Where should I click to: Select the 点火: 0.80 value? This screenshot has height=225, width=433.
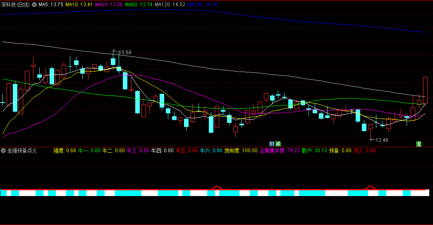pos(364,151)
